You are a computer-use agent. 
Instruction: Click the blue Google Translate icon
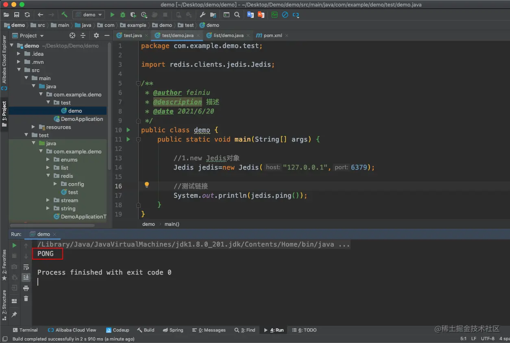pos(251,15)
